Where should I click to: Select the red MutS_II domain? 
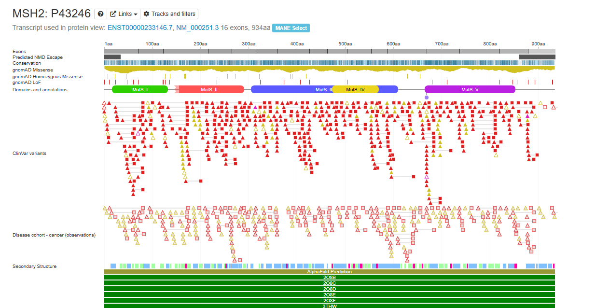(209, 89)
